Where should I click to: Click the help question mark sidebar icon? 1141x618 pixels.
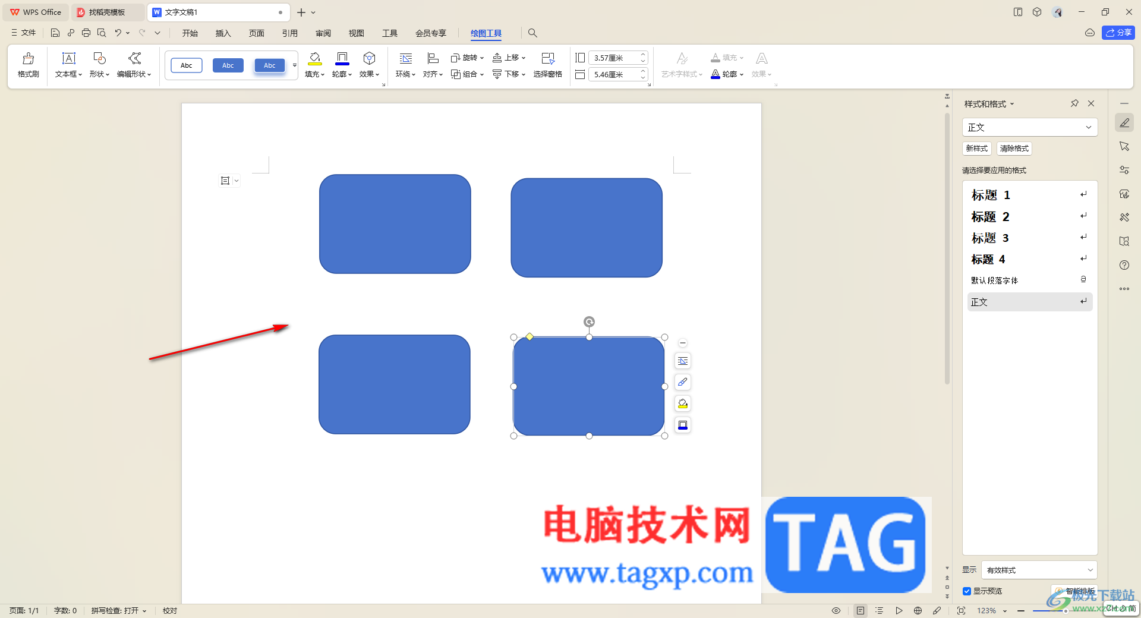1124,265
